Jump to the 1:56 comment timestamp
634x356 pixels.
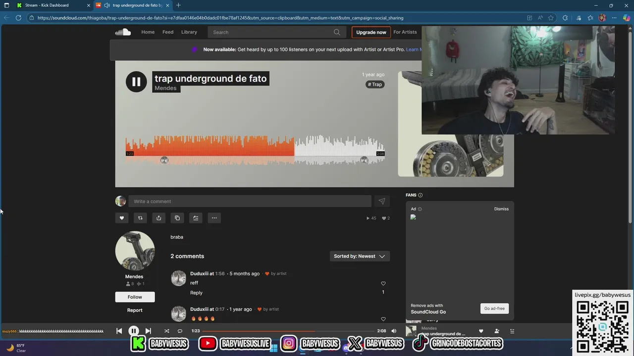(220, 273)
